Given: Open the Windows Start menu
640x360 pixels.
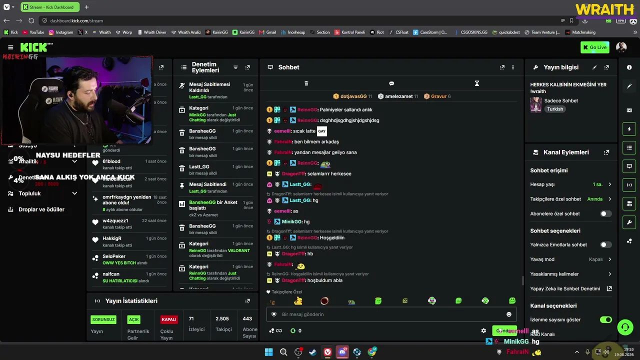Looking at the screenshot, I should pyautogui.click(x=268, y=352).
